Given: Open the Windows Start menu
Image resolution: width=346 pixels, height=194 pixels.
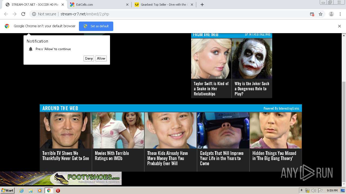Looking at the screenshot, I should coord(7,190).
